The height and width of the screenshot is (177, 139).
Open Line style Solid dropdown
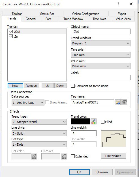(39, 133)
